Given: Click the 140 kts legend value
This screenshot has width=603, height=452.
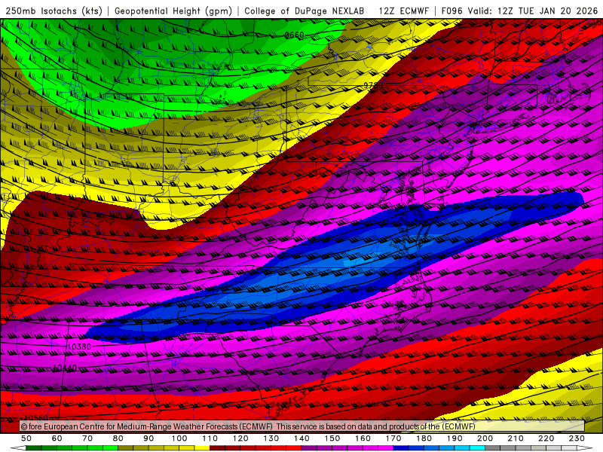Looking at the screenshot, I should point(301,438).
